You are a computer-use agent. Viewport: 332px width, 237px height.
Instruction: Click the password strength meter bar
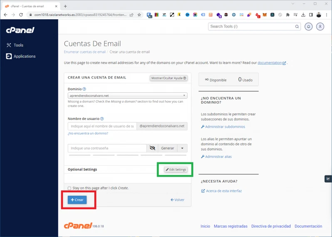pyautogui.click(x=127, y=155)
